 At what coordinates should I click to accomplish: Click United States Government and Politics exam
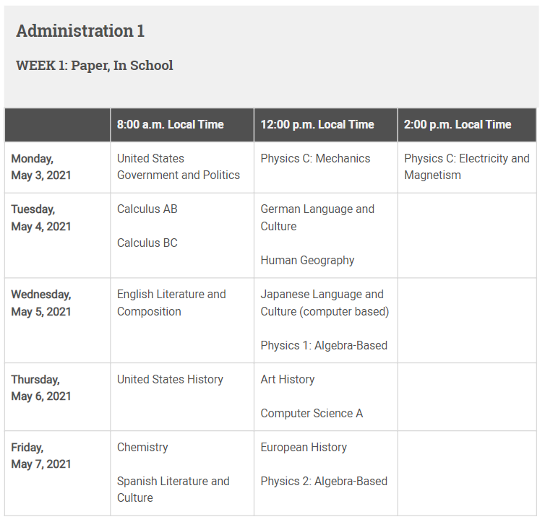(x=179, y=167)
